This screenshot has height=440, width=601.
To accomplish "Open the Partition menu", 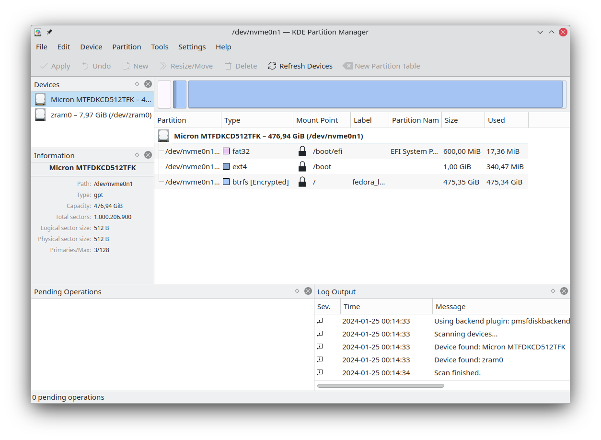I will 127,47.
